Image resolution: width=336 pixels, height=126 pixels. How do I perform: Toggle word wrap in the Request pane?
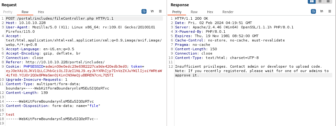(x=144, y=12)
